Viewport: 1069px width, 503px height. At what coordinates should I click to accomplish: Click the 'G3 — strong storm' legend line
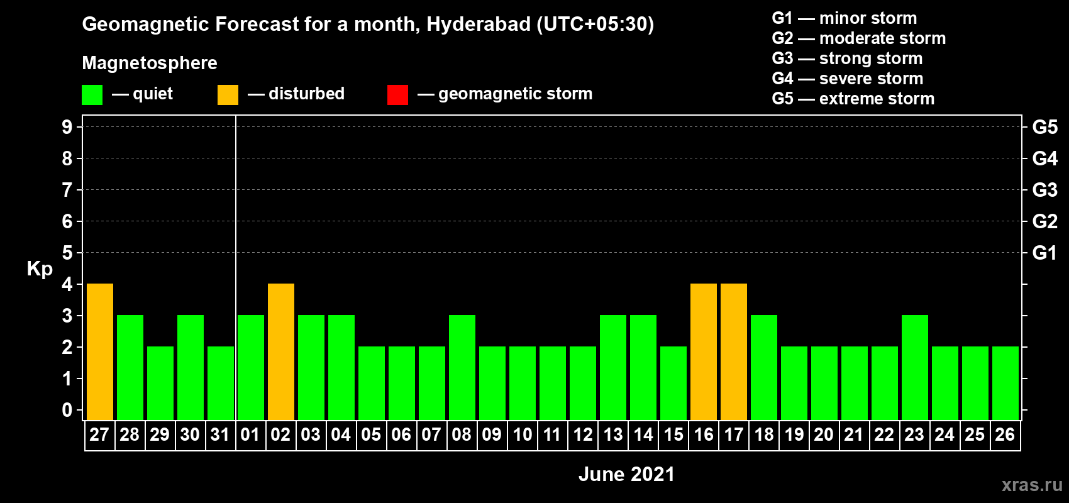point(848,58)
